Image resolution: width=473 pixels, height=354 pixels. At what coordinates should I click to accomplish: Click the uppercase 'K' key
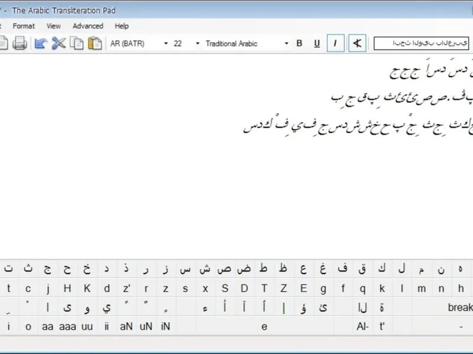click(87, 289)
